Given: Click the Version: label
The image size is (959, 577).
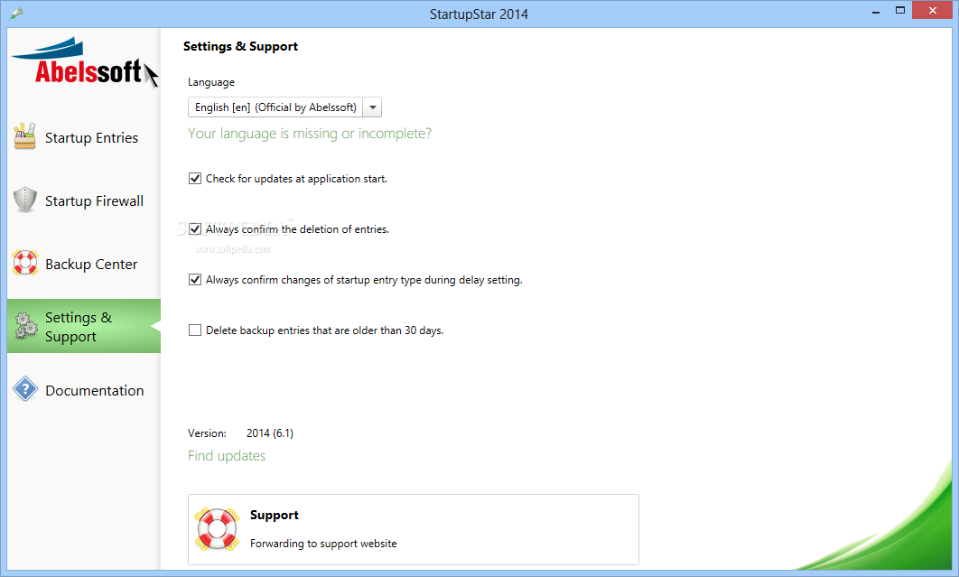Looking at the screenshot, I should [207, 433].
